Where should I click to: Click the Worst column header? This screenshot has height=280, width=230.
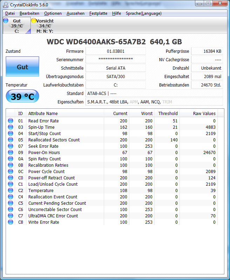point(142,113)
